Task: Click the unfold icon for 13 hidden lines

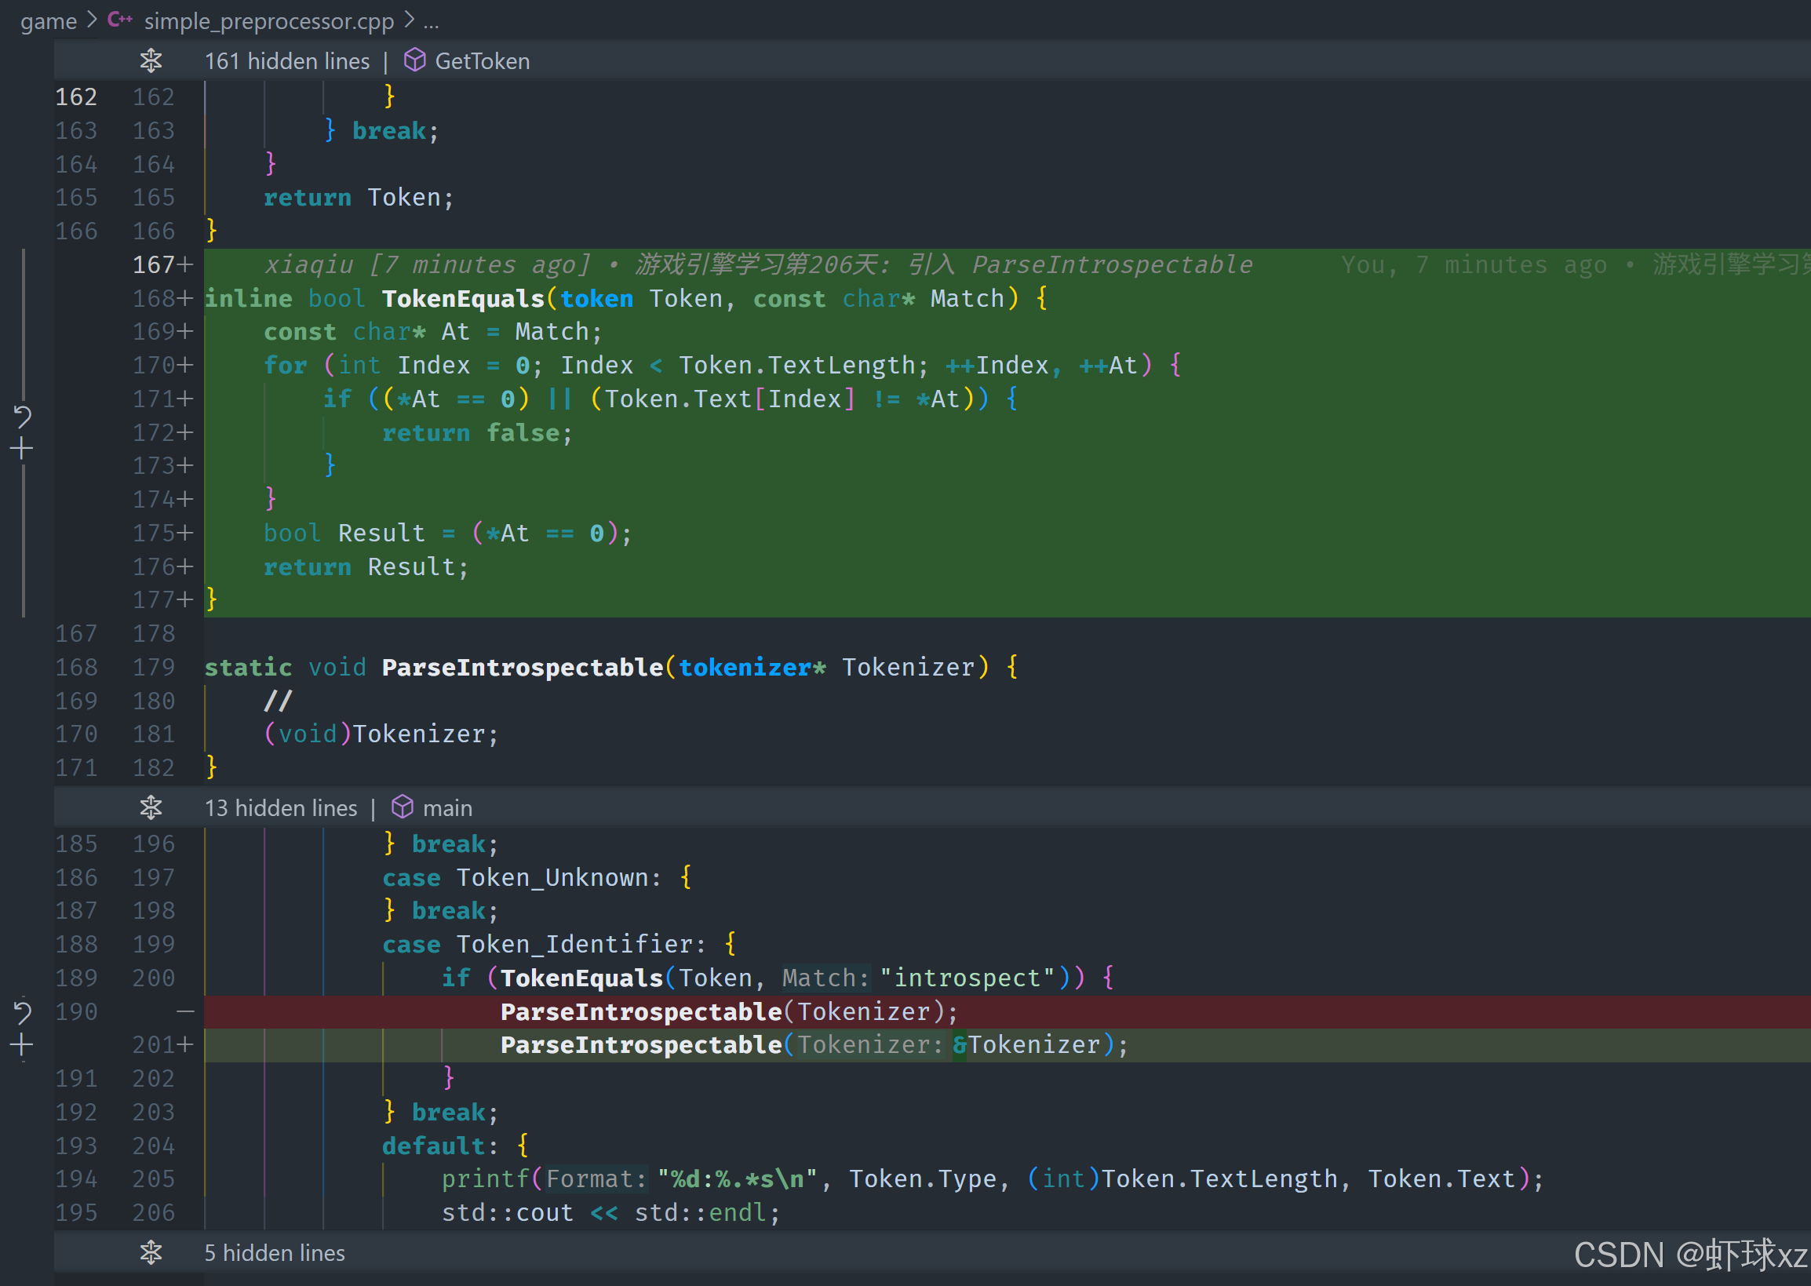Action: click(x=151, y=807)
